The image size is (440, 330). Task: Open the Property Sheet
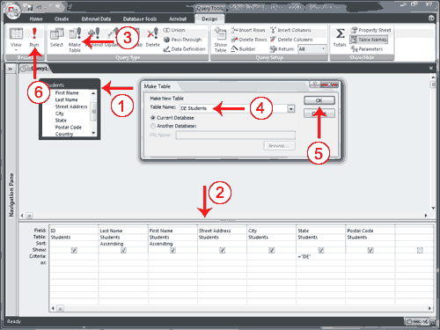click(x=370, y=30)
